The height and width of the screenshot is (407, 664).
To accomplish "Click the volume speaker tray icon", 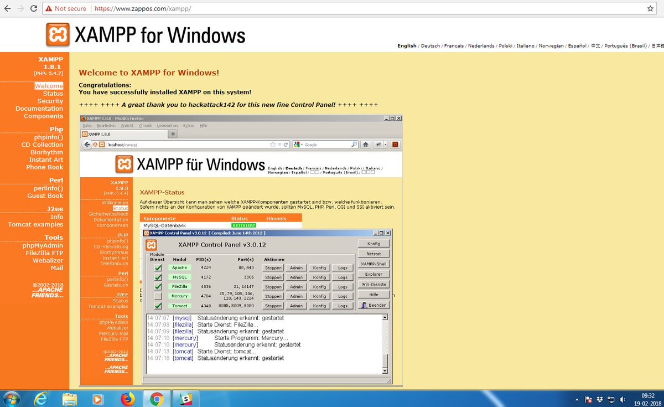I will [x=623, y=399].
